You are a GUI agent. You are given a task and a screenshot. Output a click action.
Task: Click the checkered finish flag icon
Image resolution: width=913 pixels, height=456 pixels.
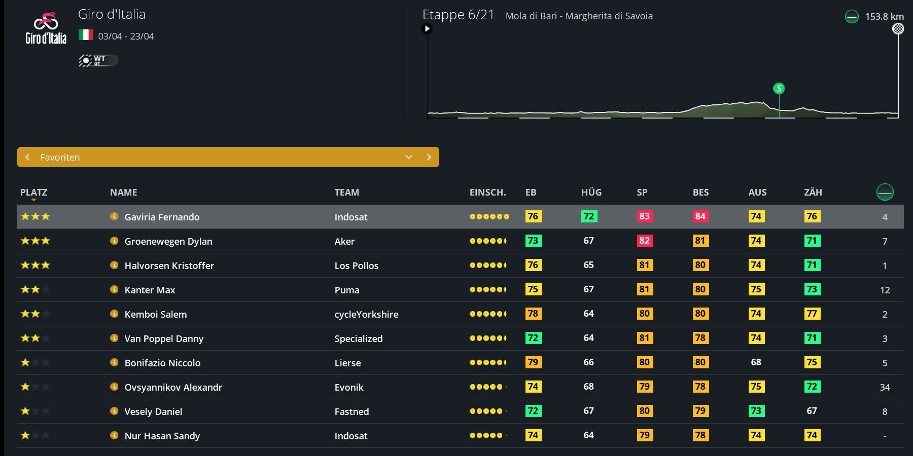pos(898,29)
